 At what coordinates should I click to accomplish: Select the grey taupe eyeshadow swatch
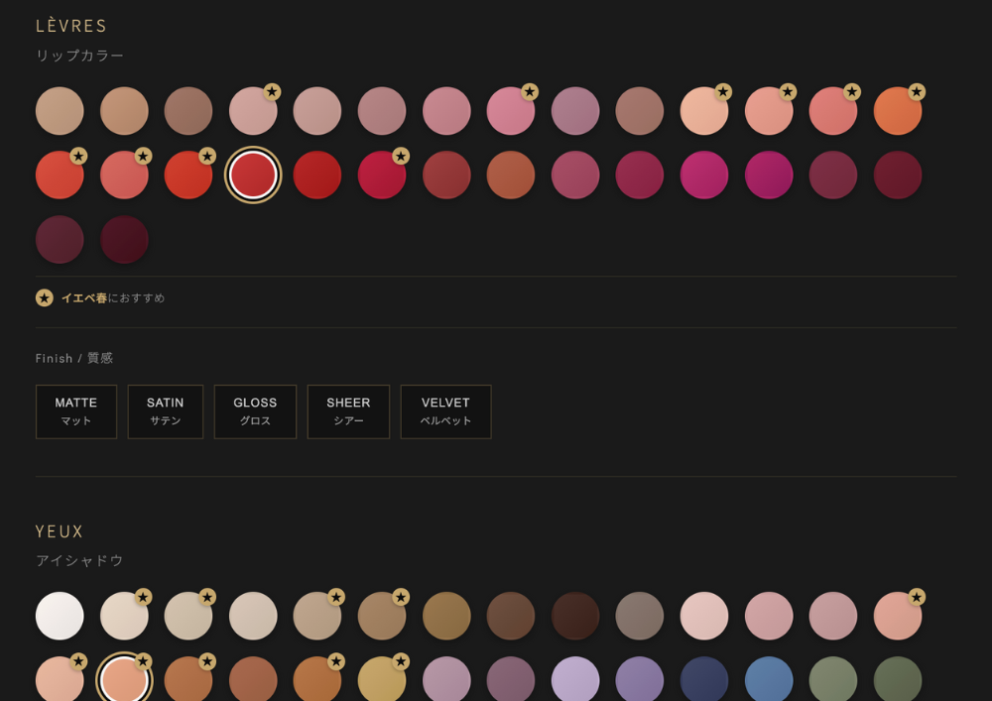point(640,616)
